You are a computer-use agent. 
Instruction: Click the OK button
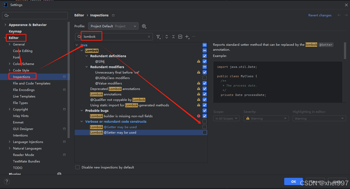click(x=294, y=181)
